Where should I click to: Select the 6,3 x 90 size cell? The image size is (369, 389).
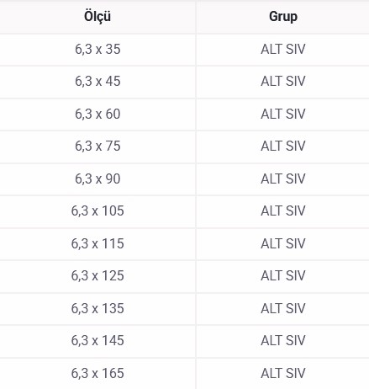[98, 179]
